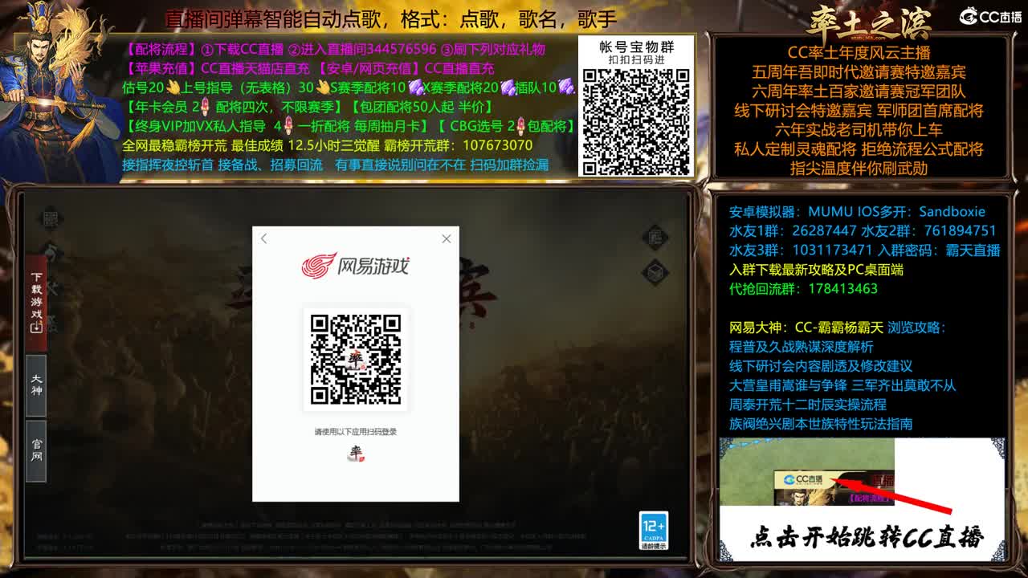This screenshot has height=578, width=1028.
Task: Click the text 入群下载最新攻略及PC桌面端
Action: (816, 270)
